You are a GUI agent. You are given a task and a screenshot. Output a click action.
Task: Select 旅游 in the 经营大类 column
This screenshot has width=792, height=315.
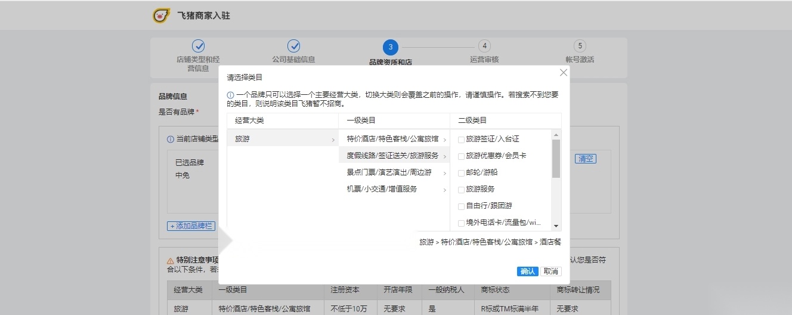coord(283,139)
